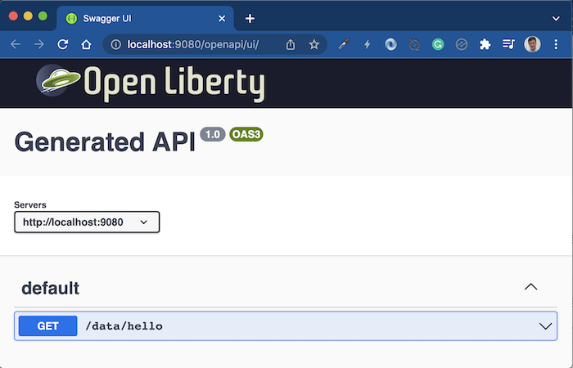Image resolution: width=573 pixels, height=368 pixels.
Task: Open a new browser tab
Action: tap(250, 18)
